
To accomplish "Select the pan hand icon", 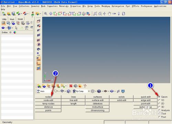I will click(109, 14).
